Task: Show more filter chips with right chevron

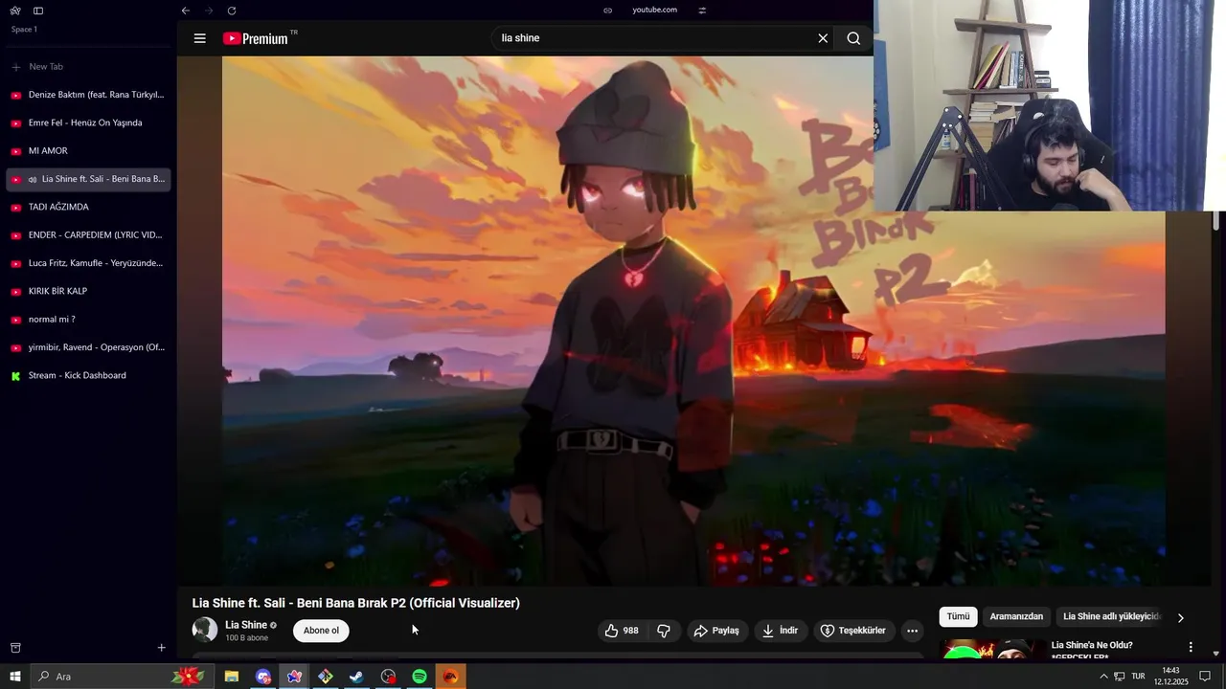Action: (1180, 618)
